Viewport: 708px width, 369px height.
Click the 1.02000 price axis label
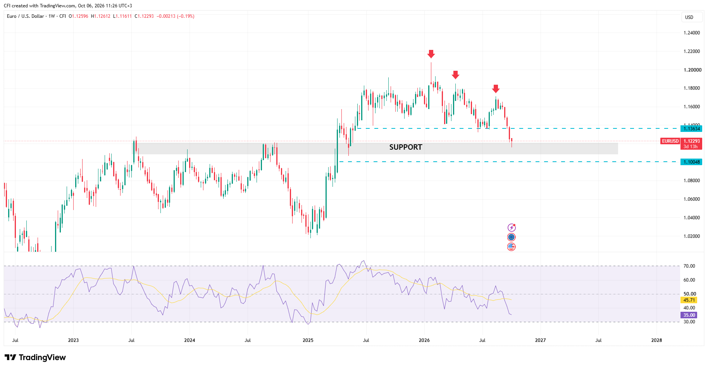[692, 236]
